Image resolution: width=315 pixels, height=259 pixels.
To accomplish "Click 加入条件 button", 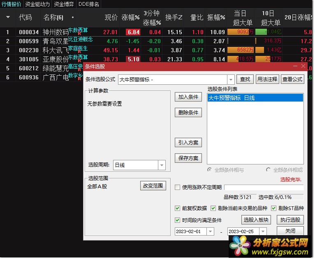I will click(x=188, y=97).
